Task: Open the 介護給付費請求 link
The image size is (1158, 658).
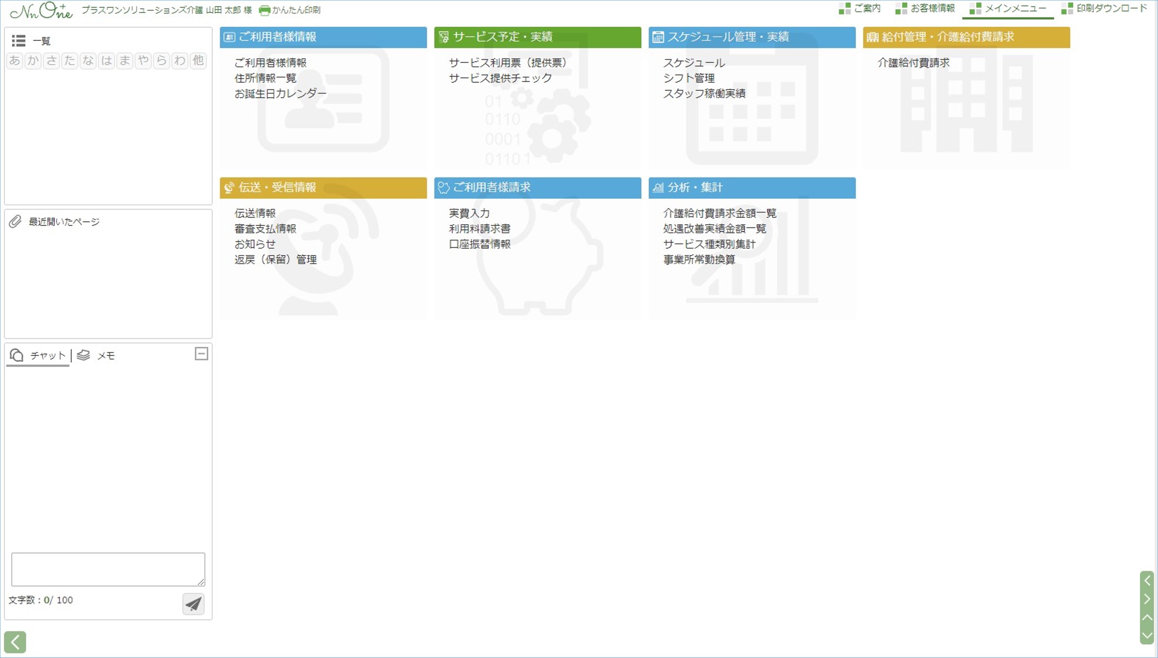Action: point(913,63)
